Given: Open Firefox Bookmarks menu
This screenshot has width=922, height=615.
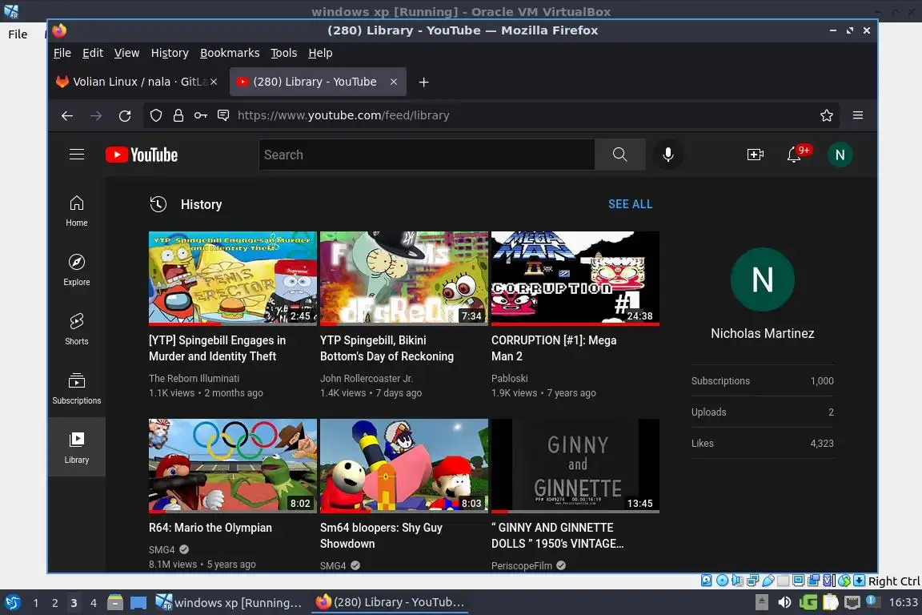Looking at the screenshot, I should pyautogui.click(x=230, y=53).
